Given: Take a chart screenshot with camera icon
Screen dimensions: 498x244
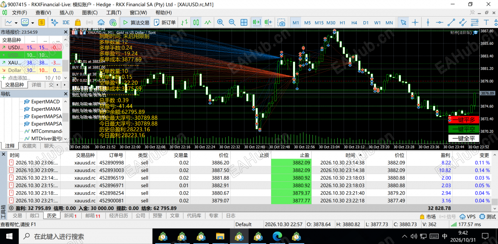Looking at the screenshot, I should (x=282, y=22).
